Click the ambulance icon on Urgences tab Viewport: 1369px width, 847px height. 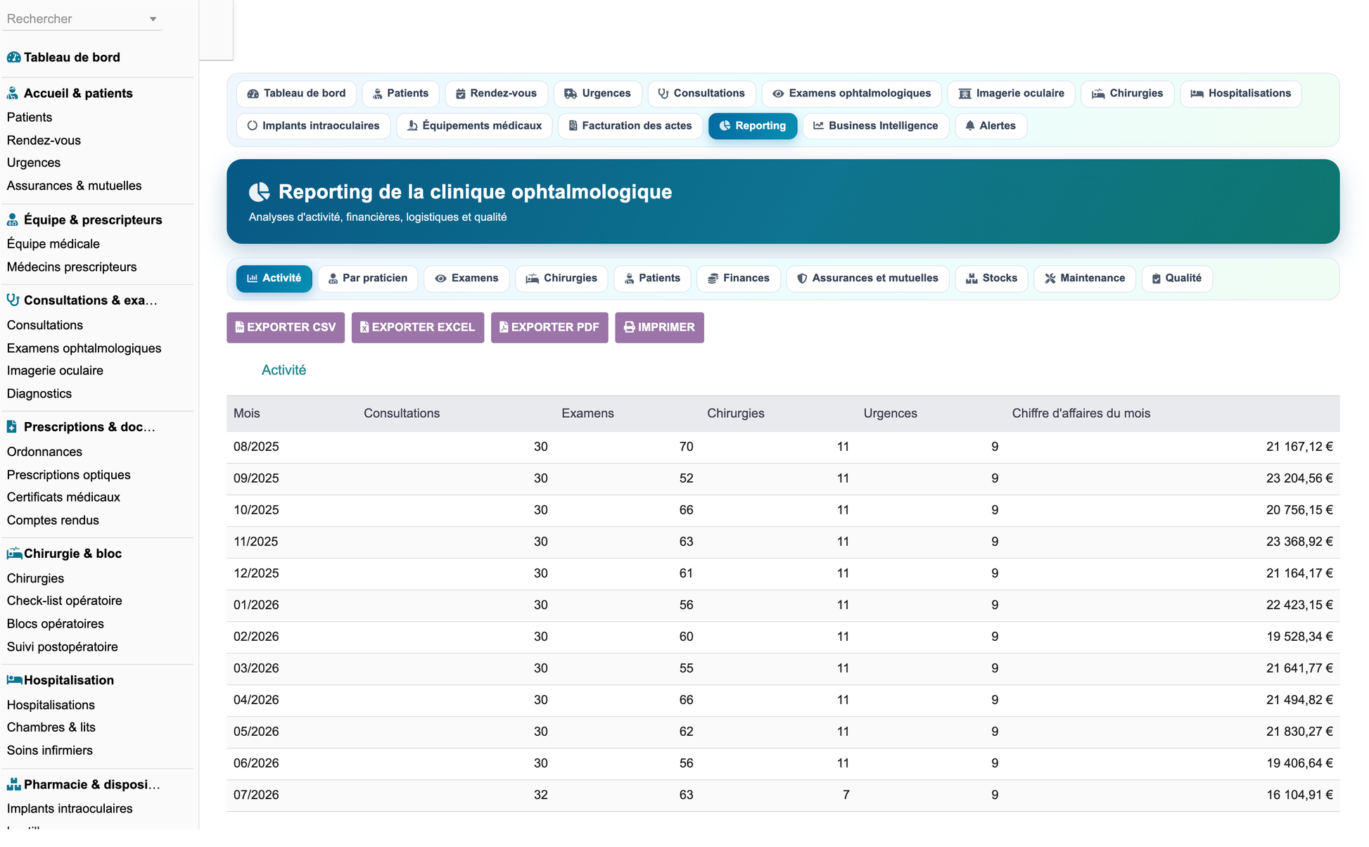[x=571, y=94]
